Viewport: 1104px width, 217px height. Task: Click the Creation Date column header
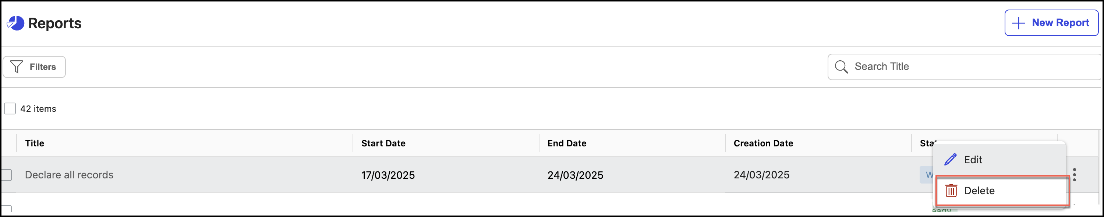coord(763,143)
